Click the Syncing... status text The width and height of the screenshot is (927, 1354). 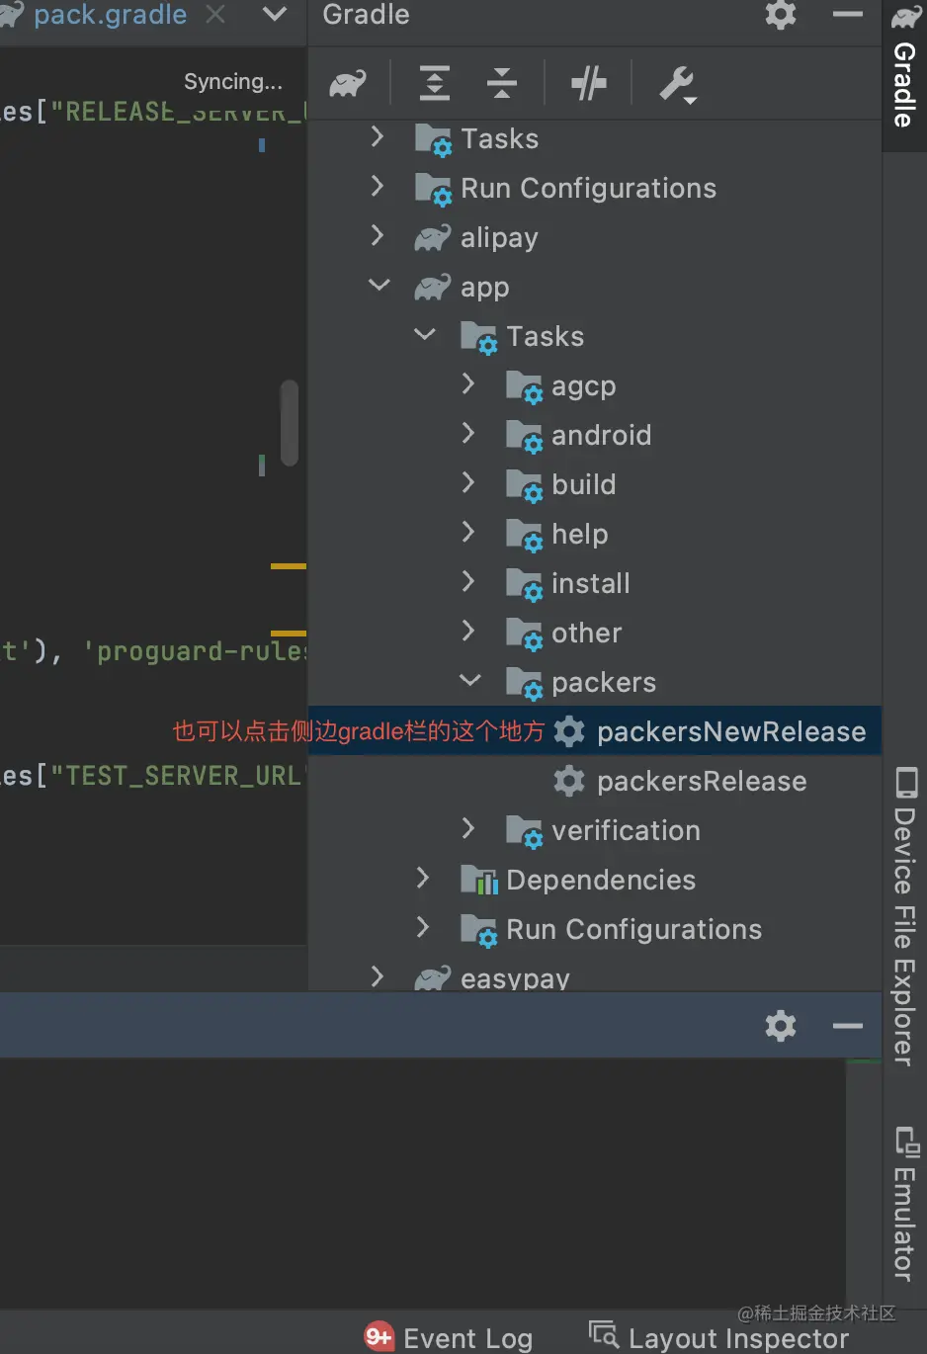coord(233,82)
